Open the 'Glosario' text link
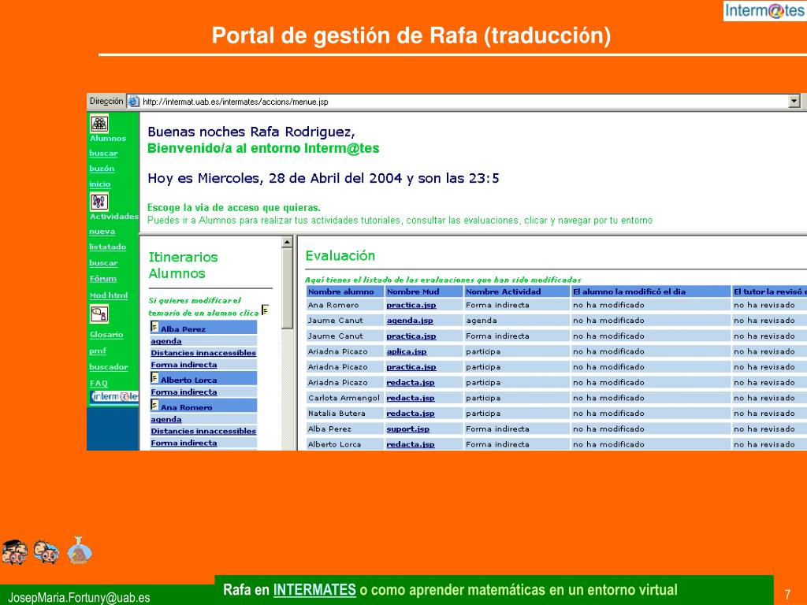Viewport: 807px width, 605px height. pos(106,334)
